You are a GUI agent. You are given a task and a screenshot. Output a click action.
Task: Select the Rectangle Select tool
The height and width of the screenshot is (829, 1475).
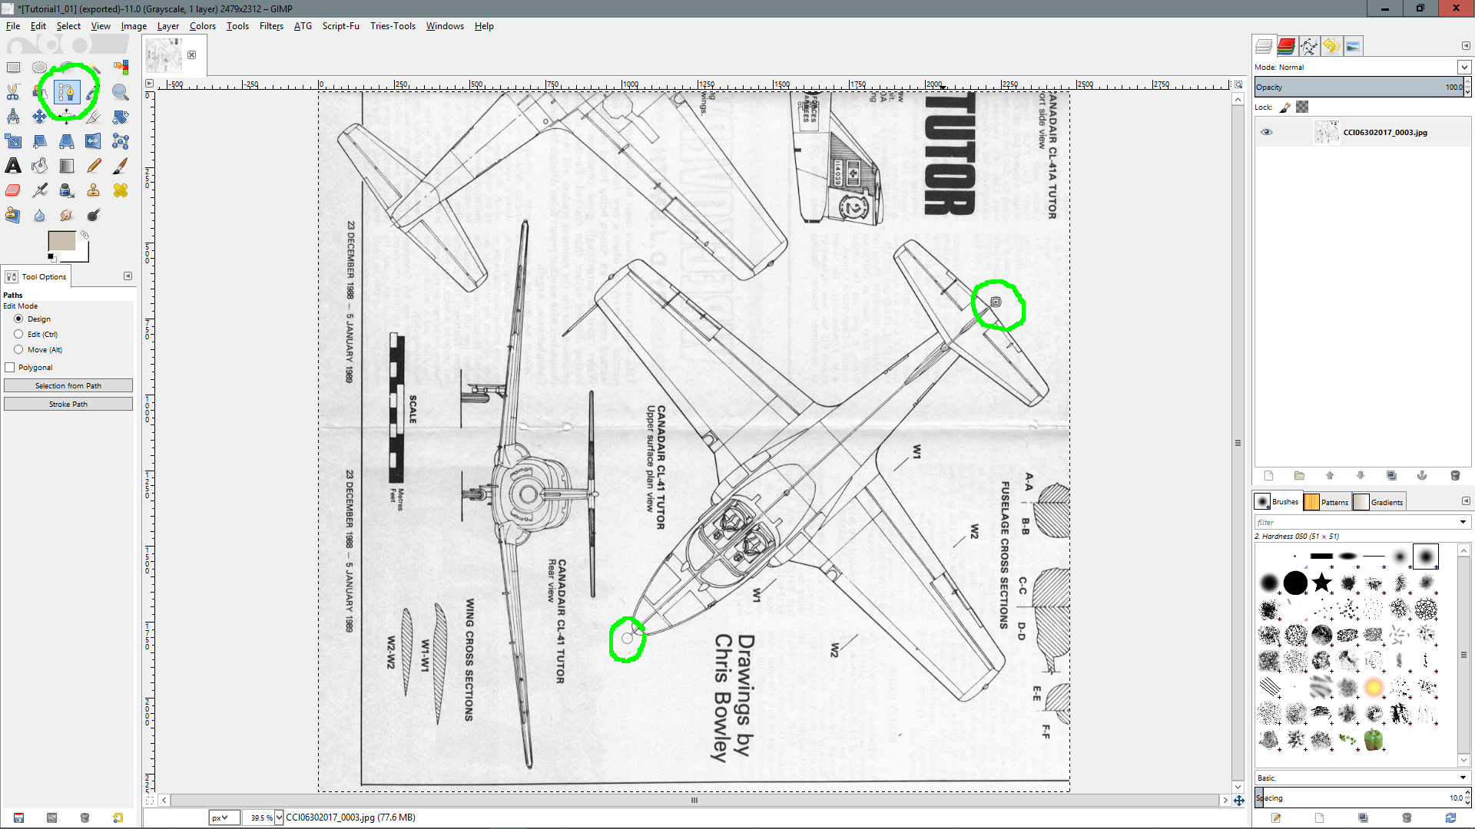tap(13, 68)
